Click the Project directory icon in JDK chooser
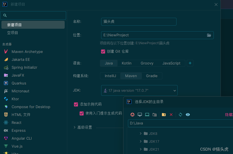 pos(147,115)
